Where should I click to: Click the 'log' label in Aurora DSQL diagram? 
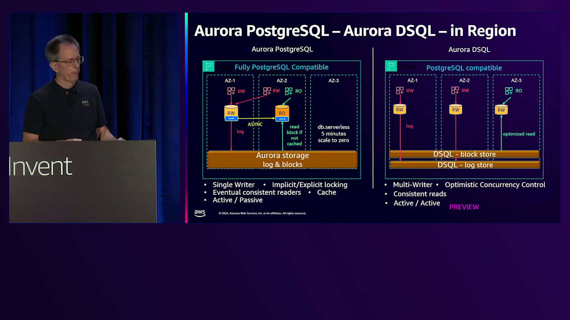(409, 126)
